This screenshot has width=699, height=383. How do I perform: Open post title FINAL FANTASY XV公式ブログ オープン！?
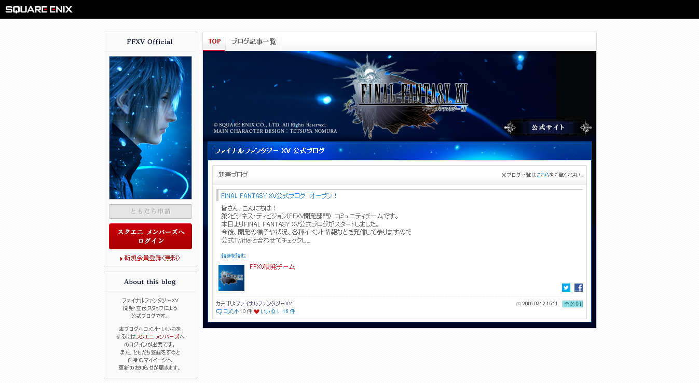click(x=279, y=196)
